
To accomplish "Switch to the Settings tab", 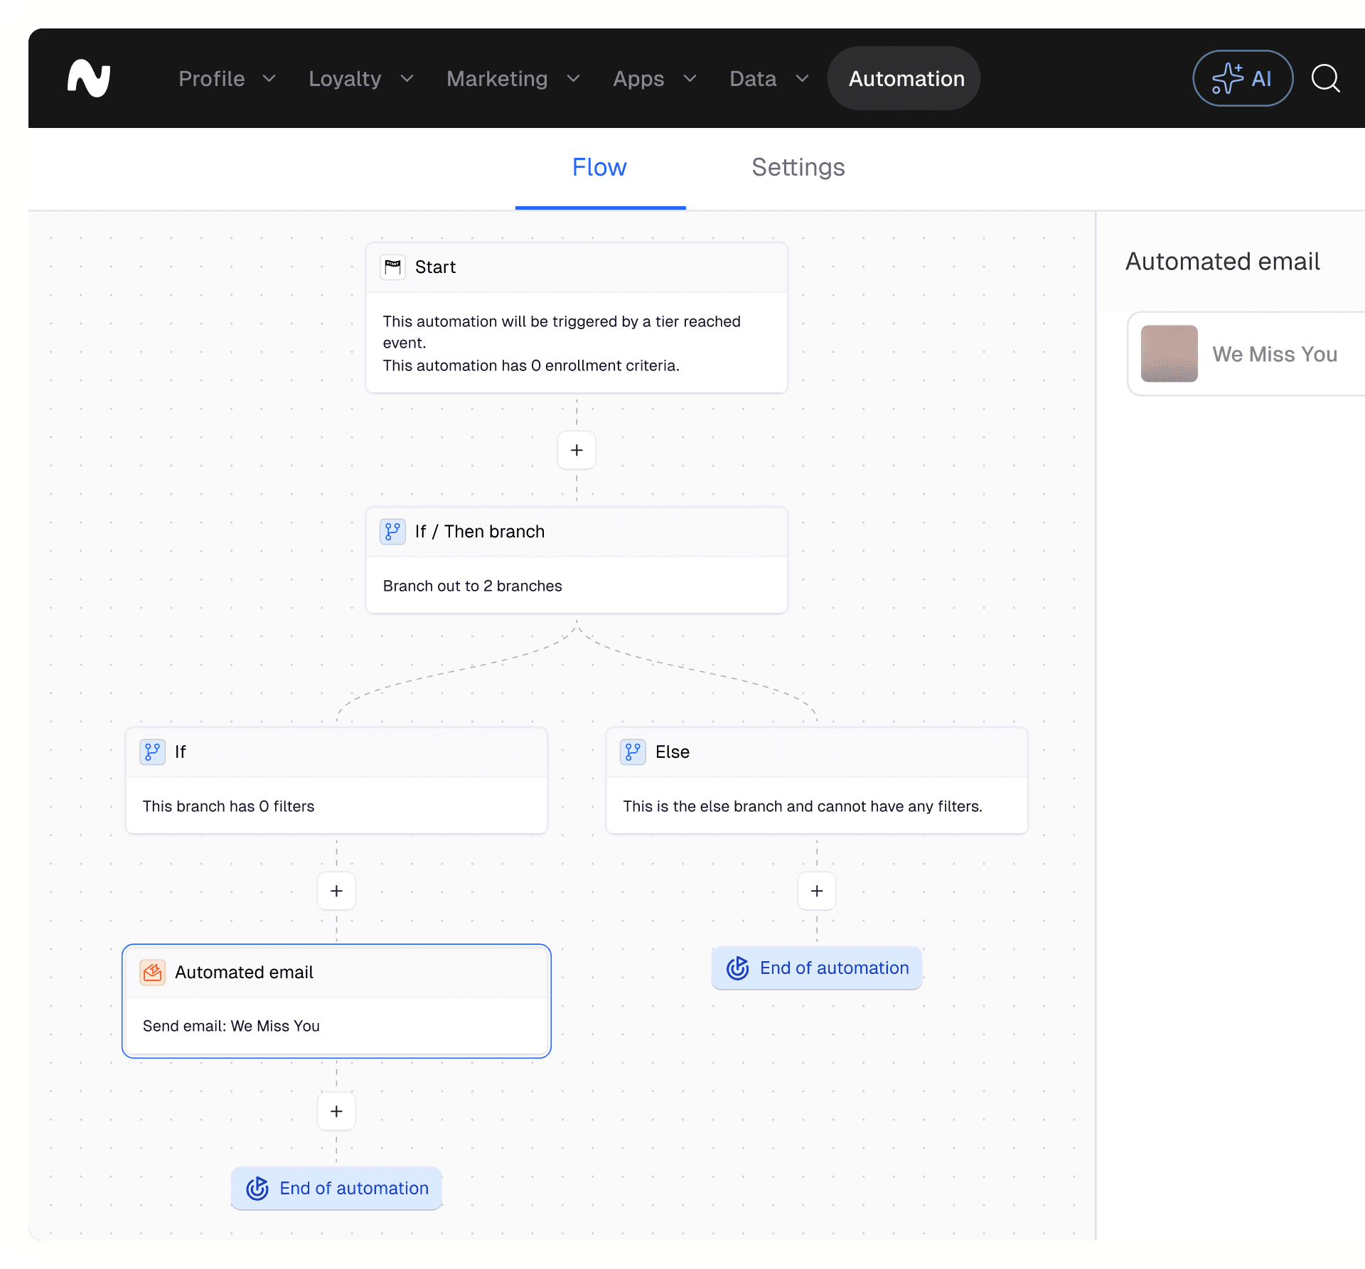I will 798,168.
